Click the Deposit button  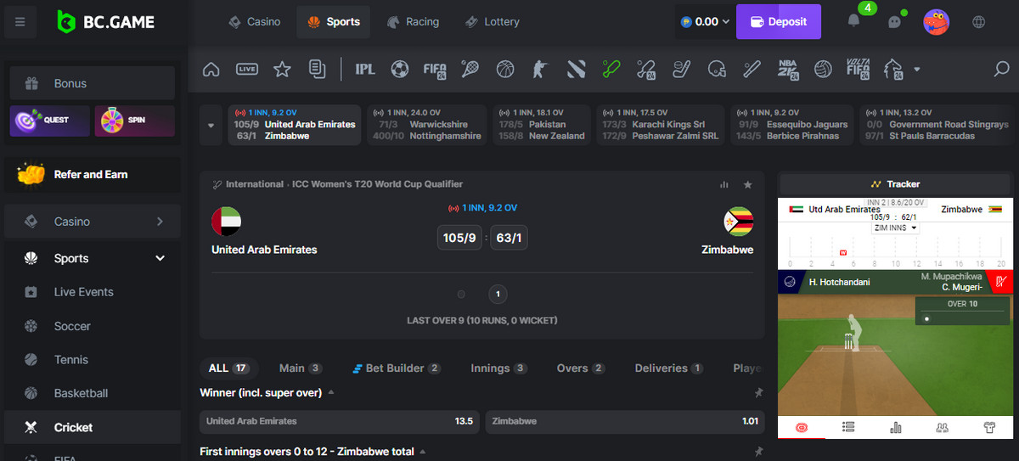(x=778, y=22)
